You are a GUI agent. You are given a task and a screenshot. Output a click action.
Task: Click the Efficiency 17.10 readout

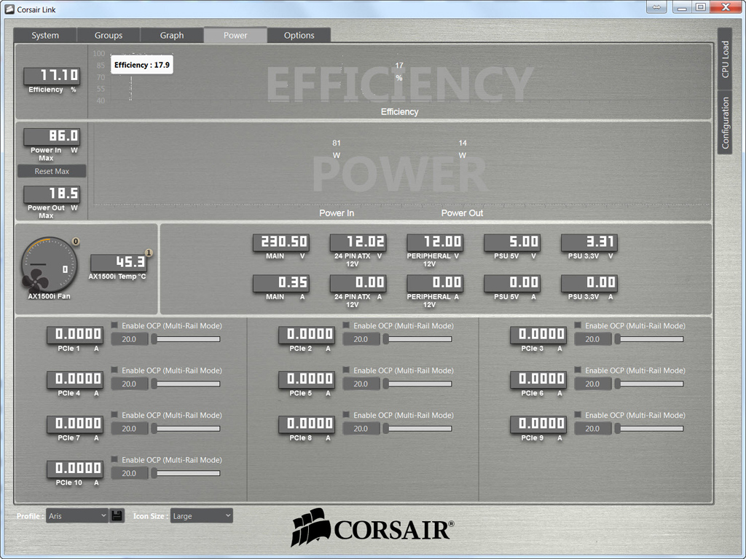(52, 76)
